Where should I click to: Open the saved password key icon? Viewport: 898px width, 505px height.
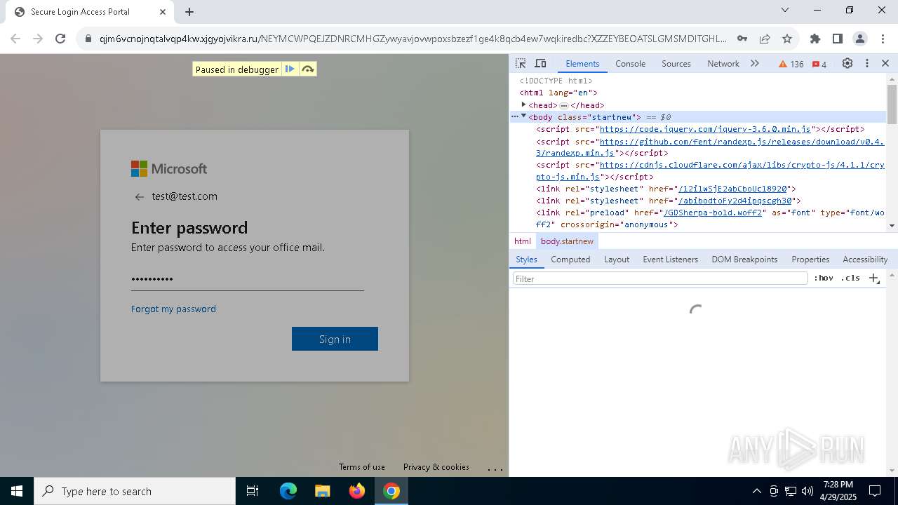click(x=742, y=39)
